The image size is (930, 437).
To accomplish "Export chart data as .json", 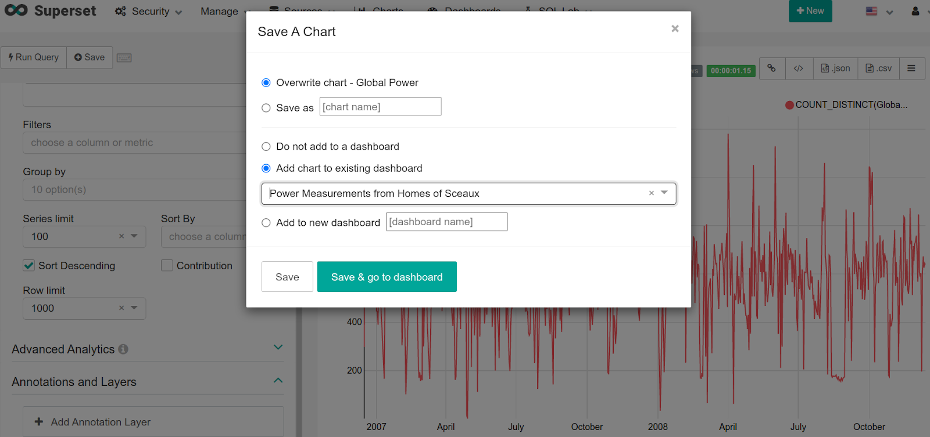I will point(835,68).
